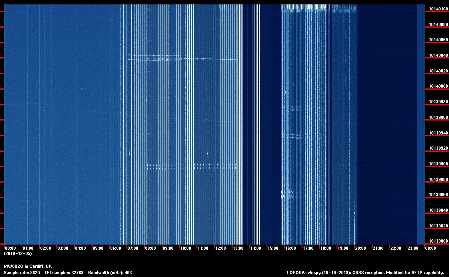Click the 03:00 time axis label
449x277 pixels.
coord(63,248)
